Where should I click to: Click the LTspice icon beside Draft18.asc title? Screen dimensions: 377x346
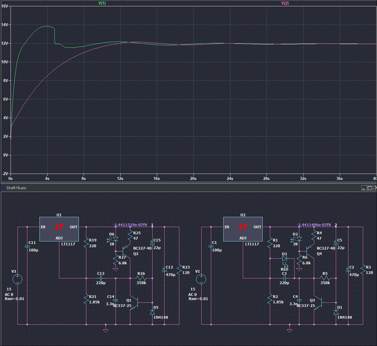coord(3,188)
